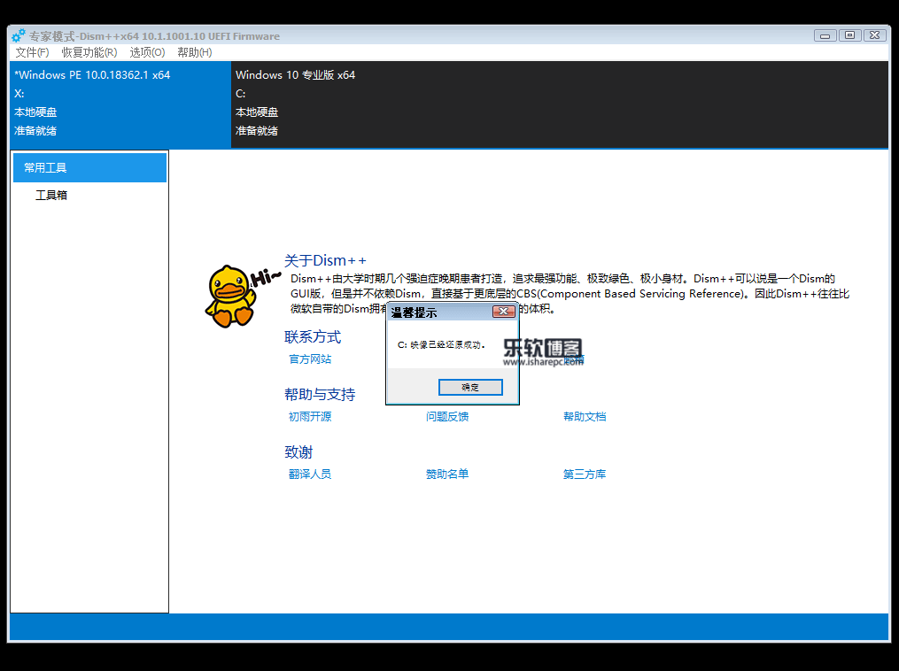899x671 pixels.
Task: Open 工具箱 in the sidebar
Action: click(x=51, y=195)
